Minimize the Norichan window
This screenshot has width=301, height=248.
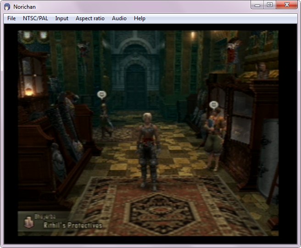[258, 5]
